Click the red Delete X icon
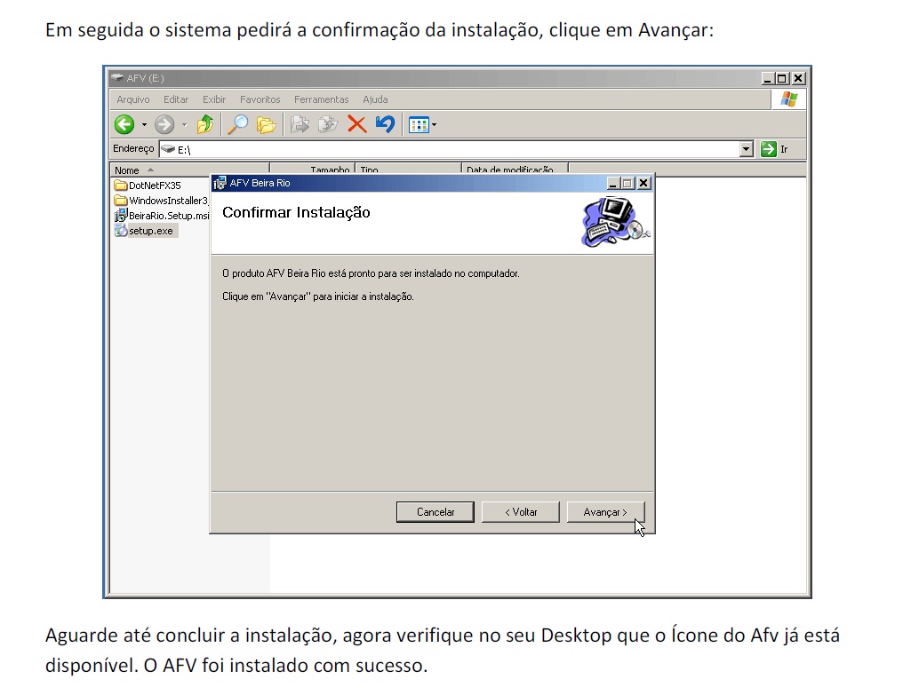Viewport: 903px width, 695px height. point(357,124)
